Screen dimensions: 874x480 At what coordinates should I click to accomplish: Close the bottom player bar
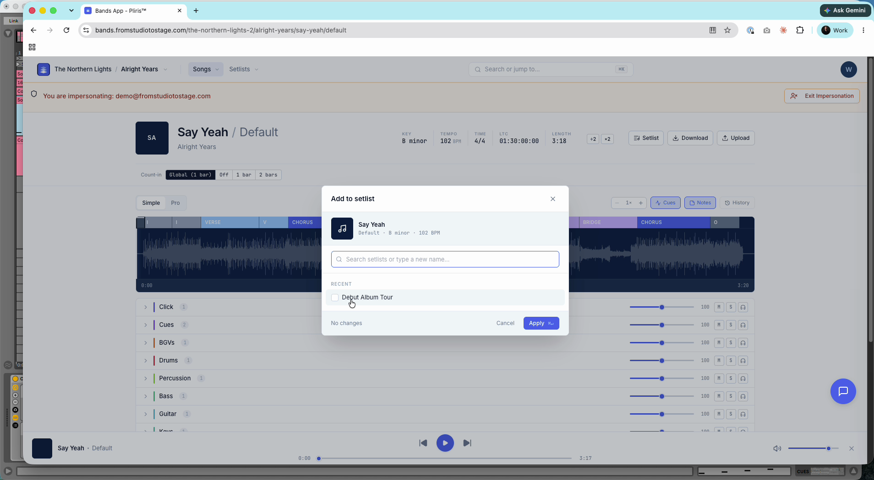click(851, 448)
